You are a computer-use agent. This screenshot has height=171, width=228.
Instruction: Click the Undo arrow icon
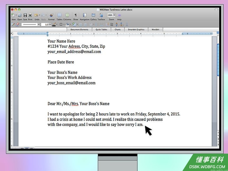(x=36, y=15)
